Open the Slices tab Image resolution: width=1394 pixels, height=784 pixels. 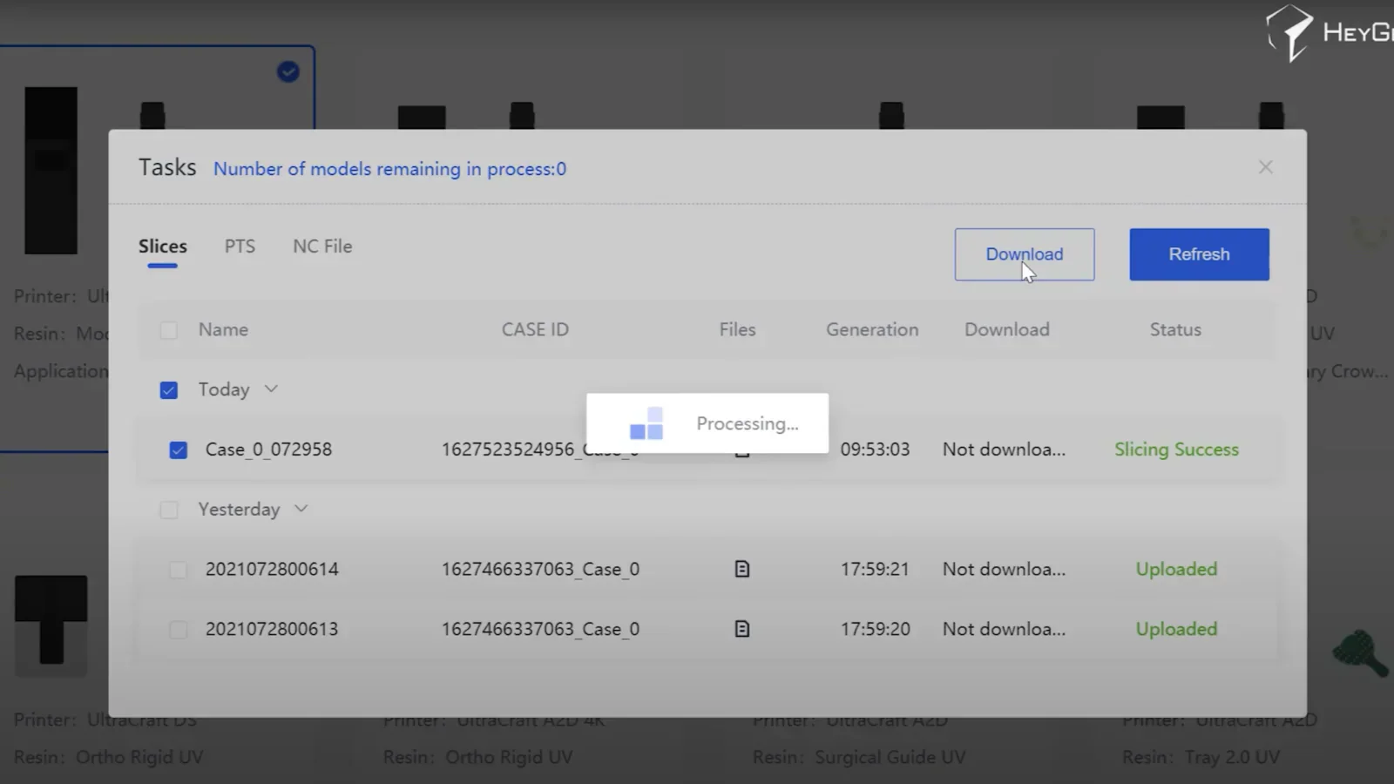tap(162, 247)
